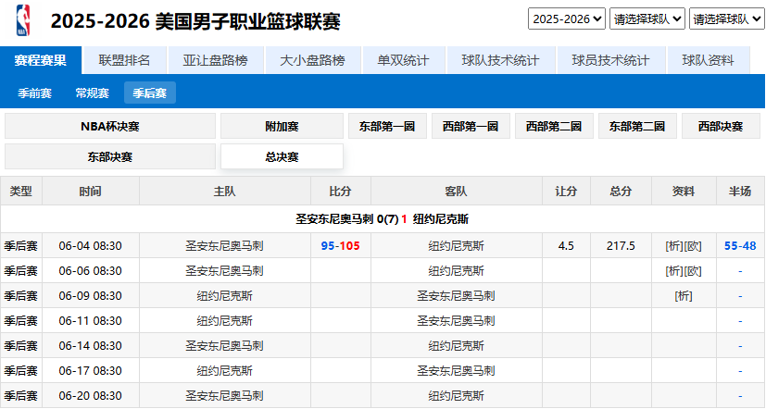The height and width of the screenshot is (409, 766).
Task: Show the 东部第二圈 round
Action: pyautogui.click(x=637, y=127)
